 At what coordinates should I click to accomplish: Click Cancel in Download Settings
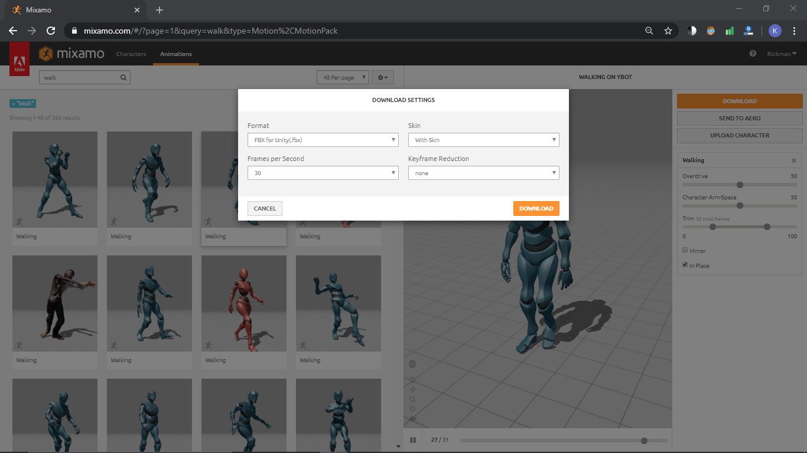tap(265, 208)
